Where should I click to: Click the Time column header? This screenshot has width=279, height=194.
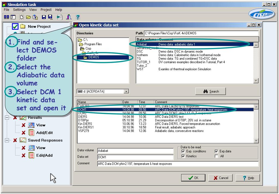point(146,102)
